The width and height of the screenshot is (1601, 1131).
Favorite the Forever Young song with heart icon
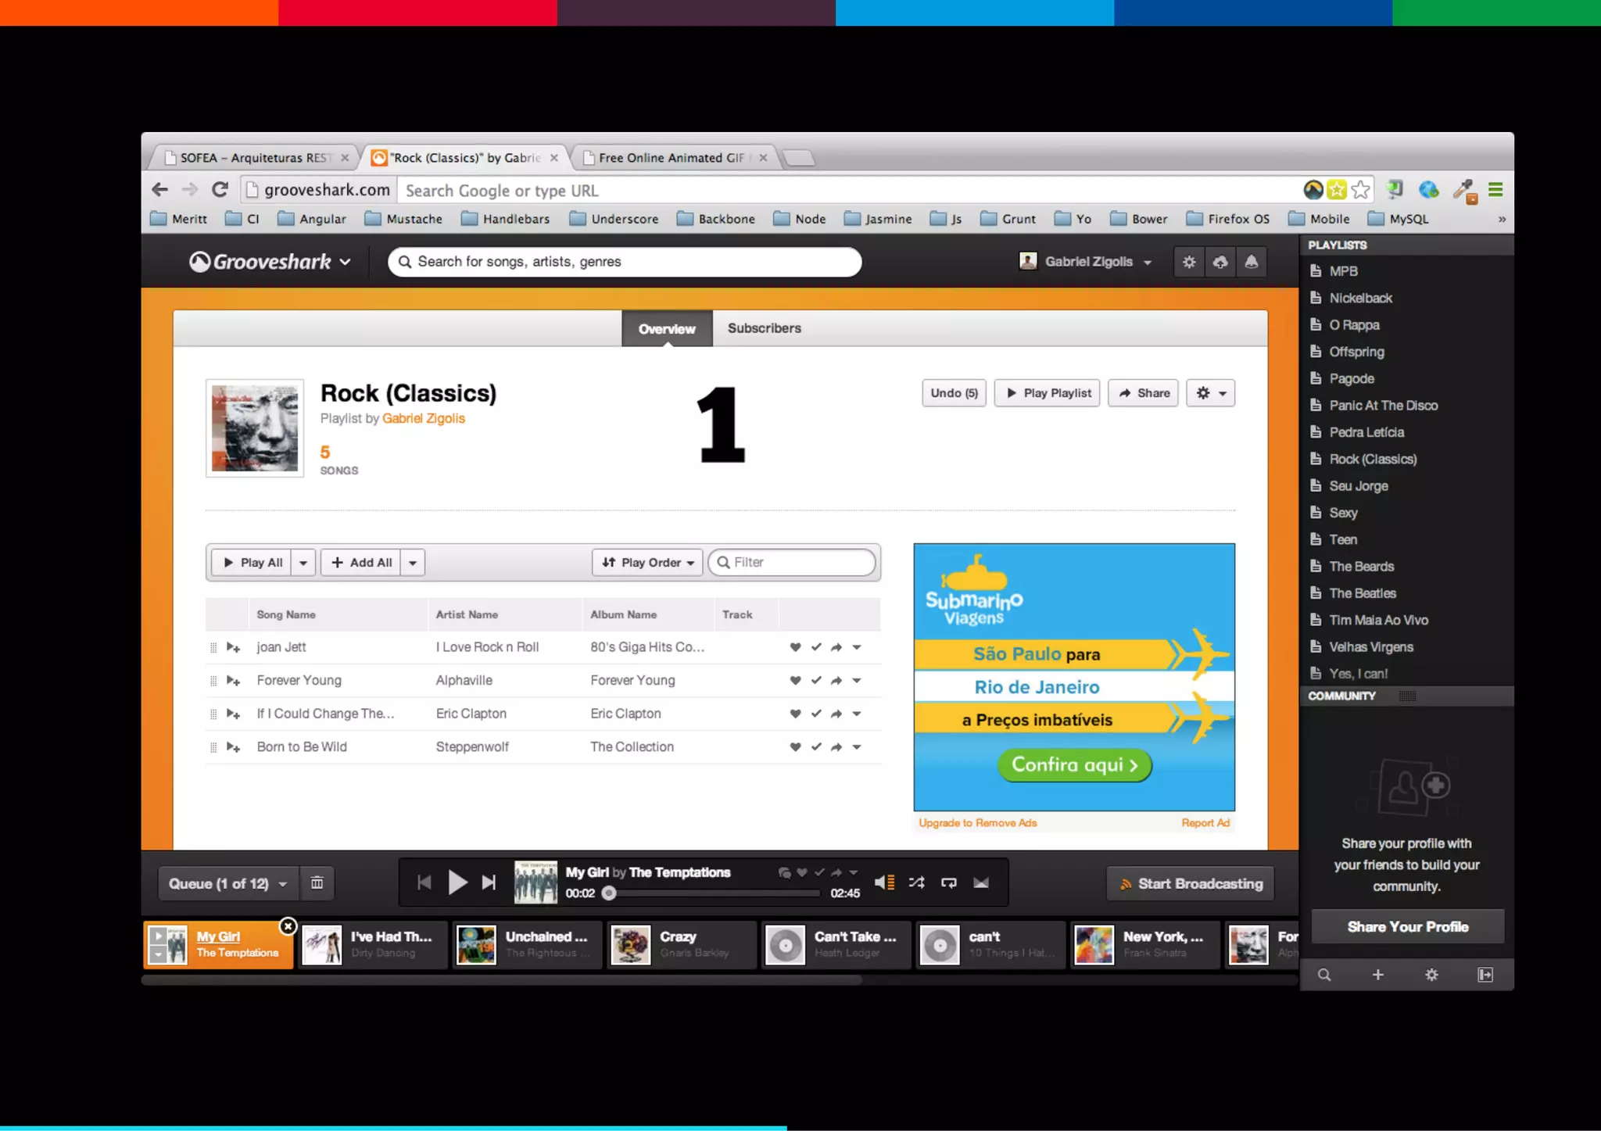(795, 680)
